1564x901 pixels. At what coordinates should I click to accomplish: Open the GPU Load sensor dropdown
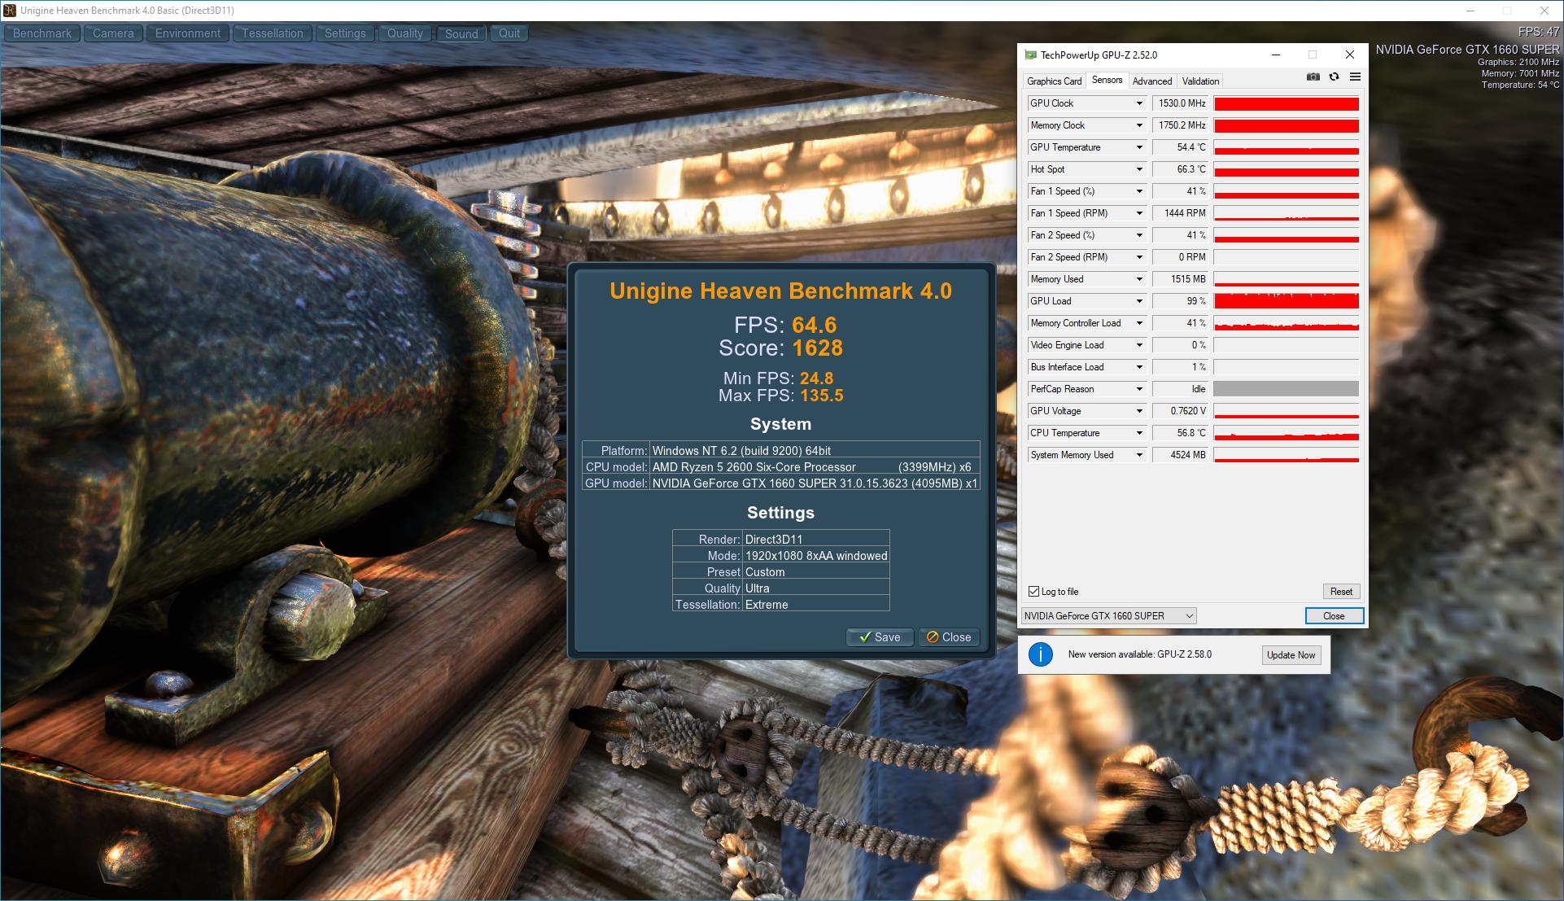click(x=1139, y=301)
